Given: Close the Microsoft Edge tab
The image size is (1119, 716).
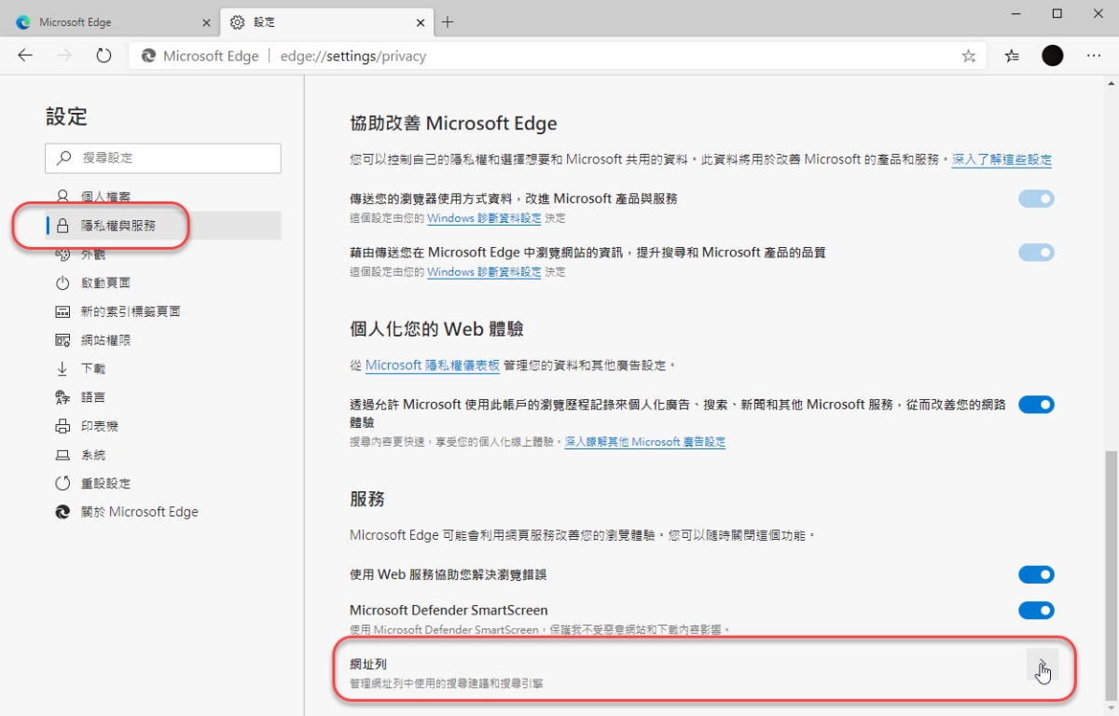Looking at the screenshot, I should click(x=205, y=22).
